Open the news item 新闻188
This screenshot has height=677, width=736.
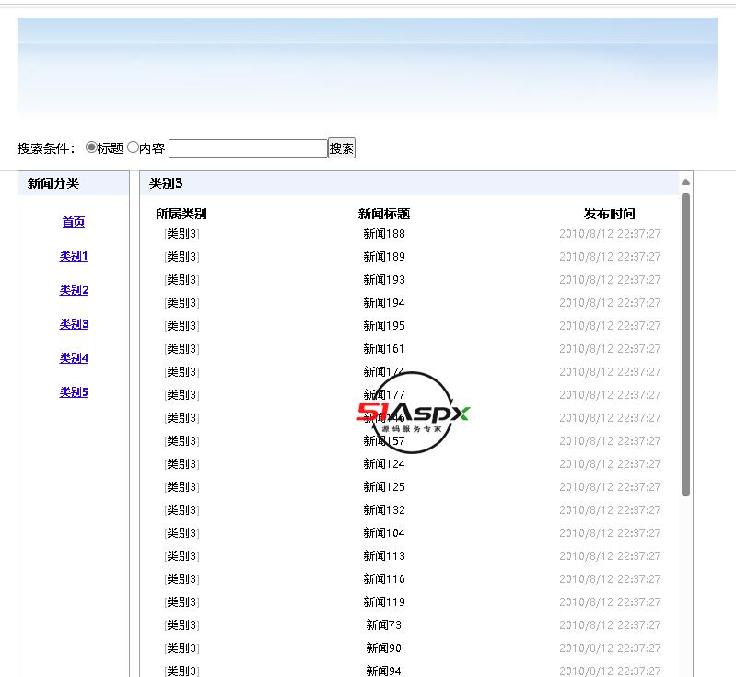point(383,234)
